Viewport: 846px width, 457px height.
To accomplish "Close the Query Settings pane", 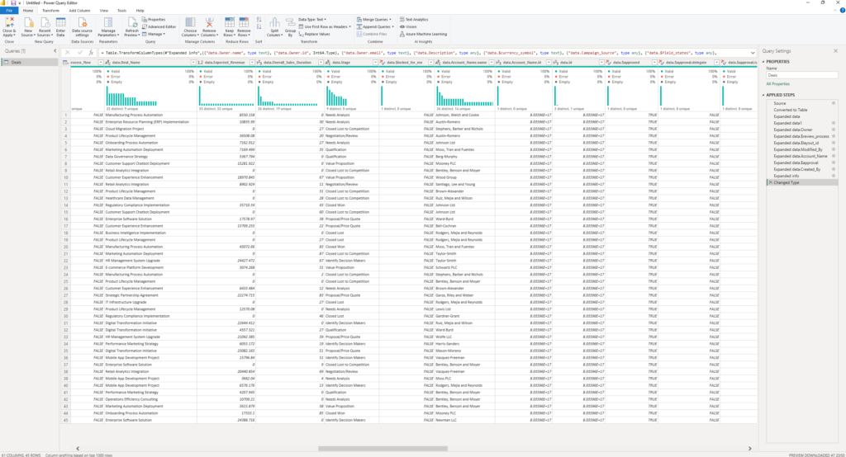I will [x=836, y=50].
